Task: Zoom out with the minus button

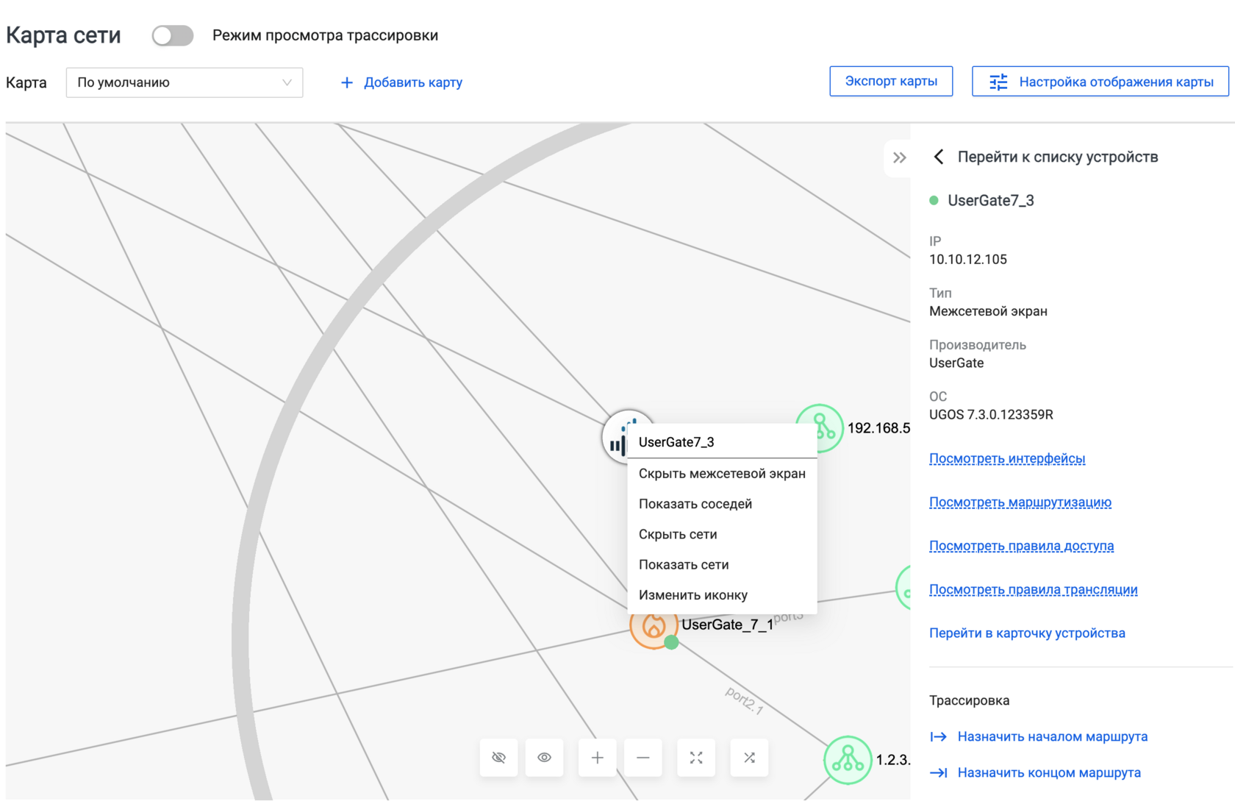Action: click(642, 757)
